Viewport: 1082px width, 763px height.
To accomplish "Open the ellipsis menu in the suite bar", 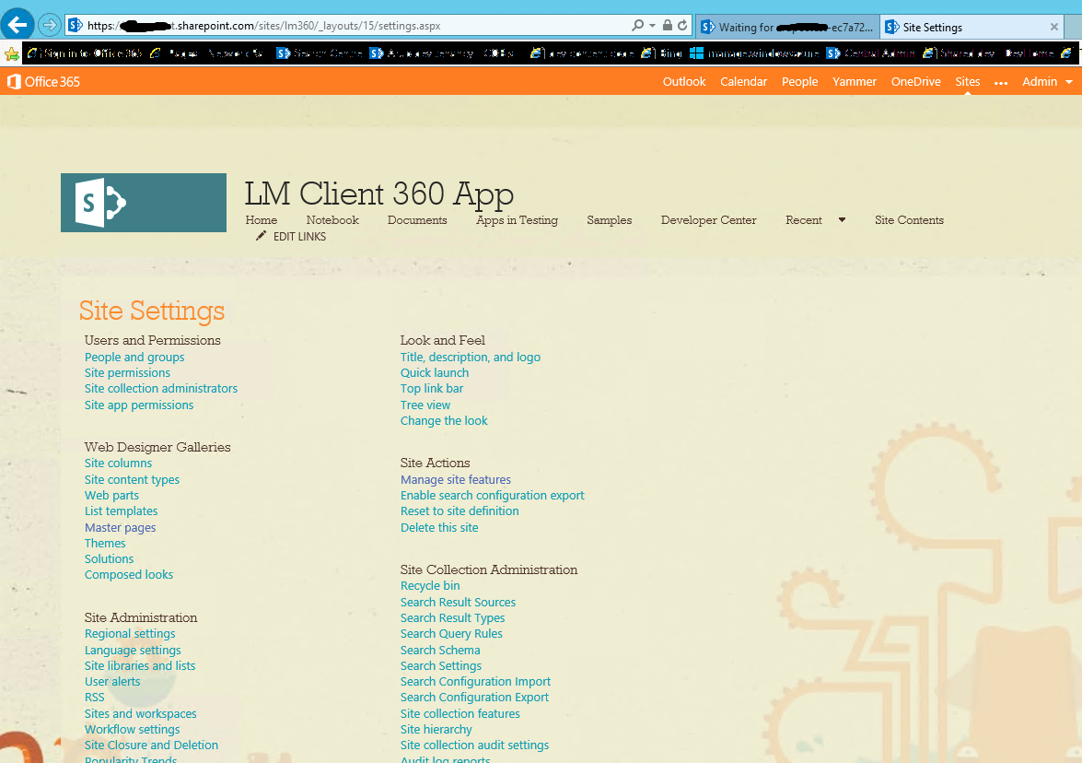I will coord(1000,81).
